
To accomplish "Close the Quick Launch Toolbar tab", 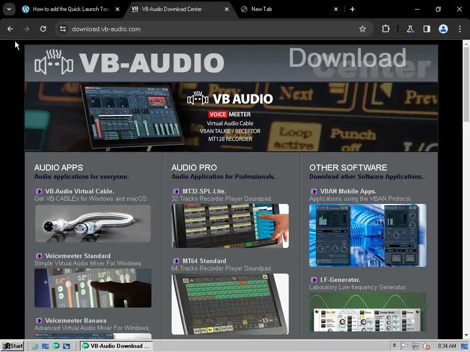I will coord(117,9).
